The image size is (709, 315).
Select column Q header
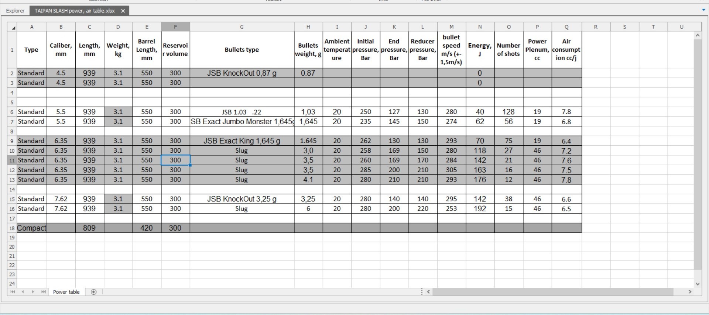(x=566, y=27)
